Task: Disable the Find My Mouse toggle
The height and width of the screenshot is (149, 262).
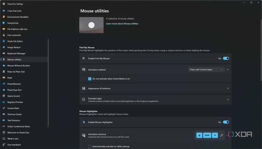Action: click(x=226, y=58)
